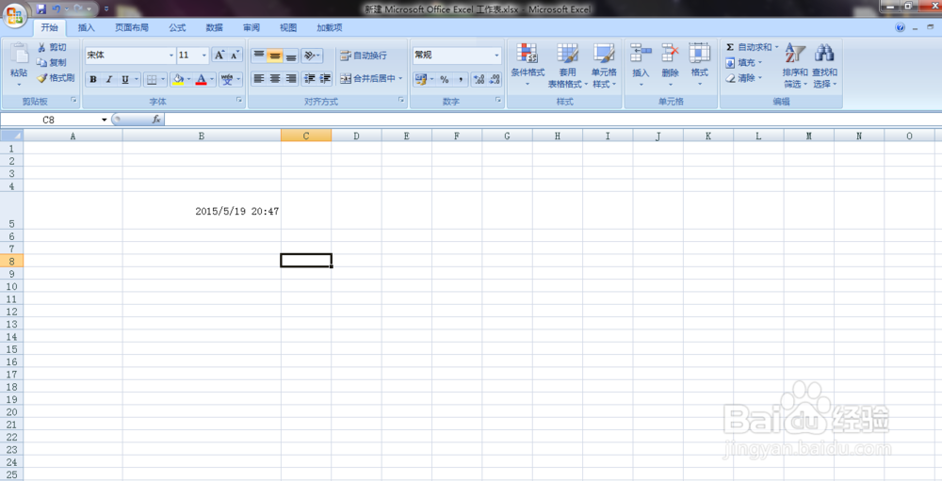942x481 pixels.
Task: Switch to the 插入 (Insert) tab
Action: tap(87, 27)
